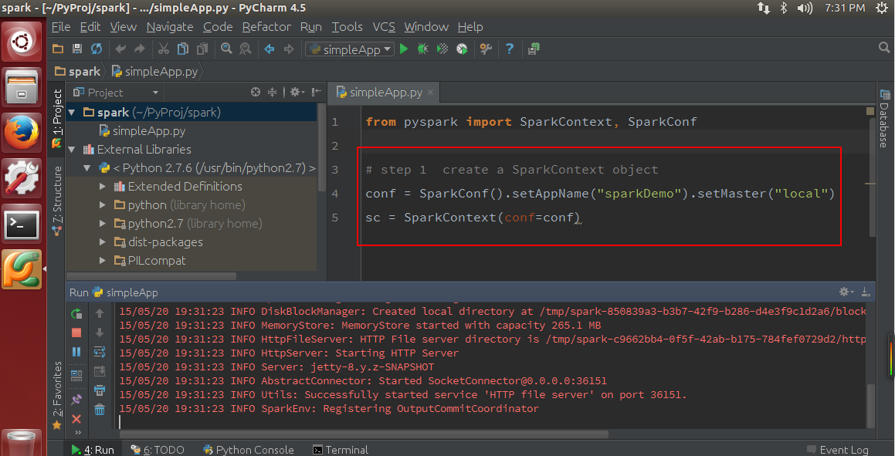Click the green Run button in toolbar

pyautogui.click(x=404, y=49)
